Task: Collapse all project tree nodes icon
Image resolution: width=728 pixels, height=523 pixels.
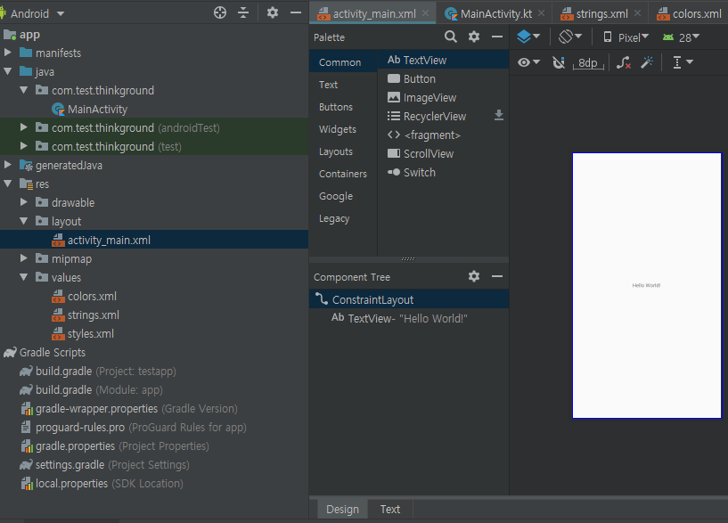Action: click(243, 12)
